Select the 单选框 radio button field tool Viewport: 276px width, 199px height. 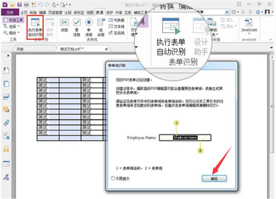coord(89,27)
